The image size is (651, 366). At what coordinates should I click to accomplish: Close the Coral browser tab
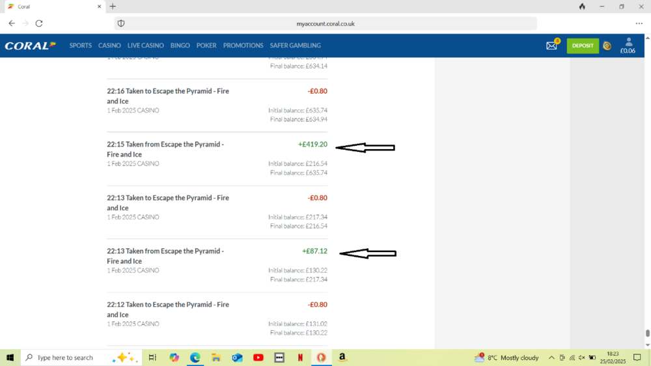(99, 7)
